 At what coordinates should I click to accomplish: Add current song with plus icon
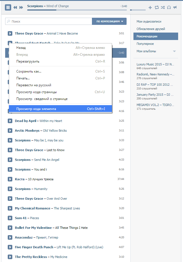coord(150,7)
